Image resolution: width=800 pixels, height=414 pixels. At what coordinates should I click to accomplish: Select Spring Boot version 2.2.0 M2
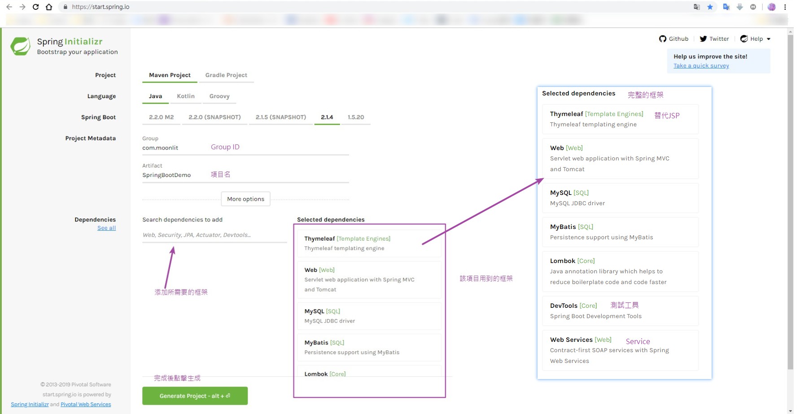click(161, 117)
